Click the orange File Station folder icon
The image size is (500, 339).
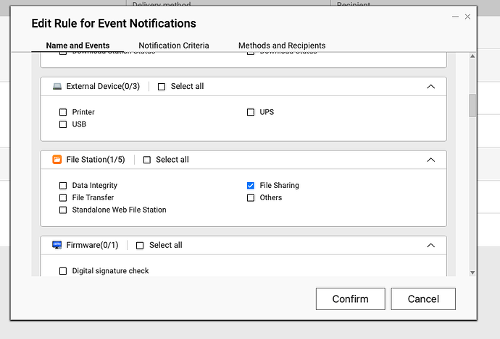[x=57, y=160]
